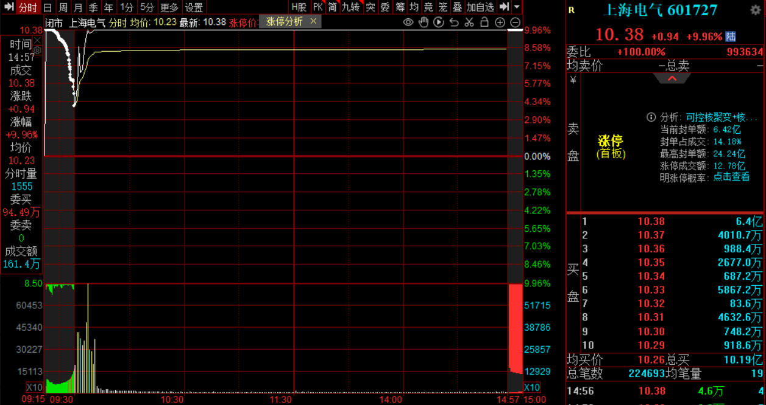
Task: Click the zoom in plus icon
Action: click(500, 22)
